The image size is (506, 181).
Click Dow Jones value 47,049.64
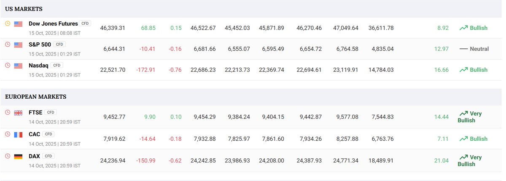[x=346, y=28]
